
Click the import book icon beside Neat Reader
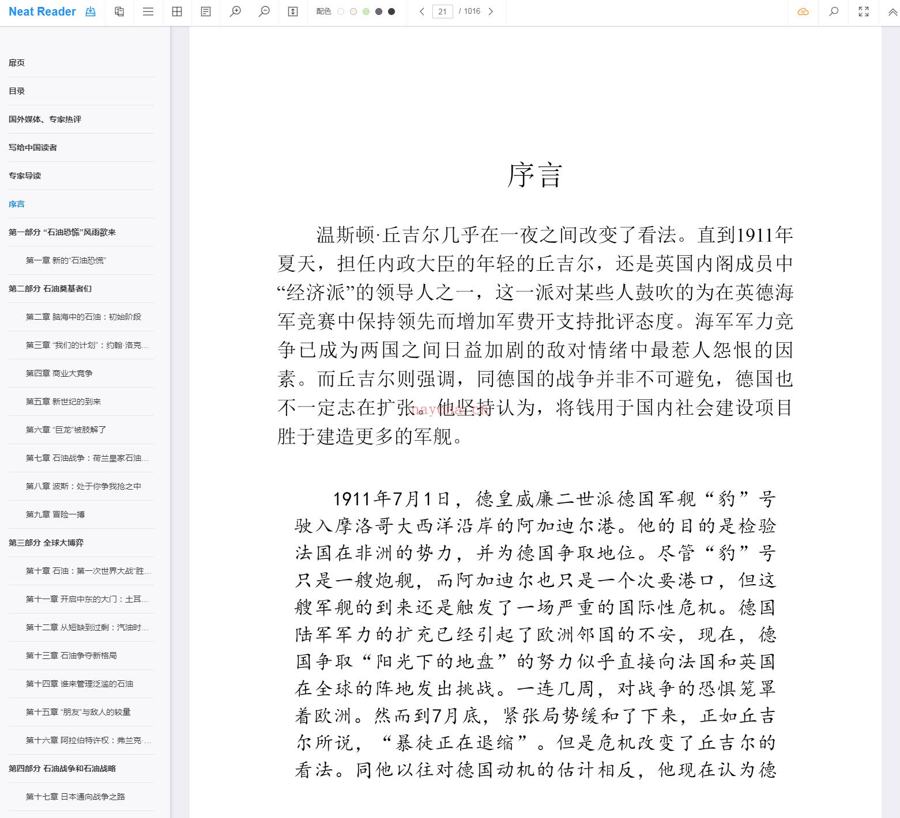[x=91, y=12]
